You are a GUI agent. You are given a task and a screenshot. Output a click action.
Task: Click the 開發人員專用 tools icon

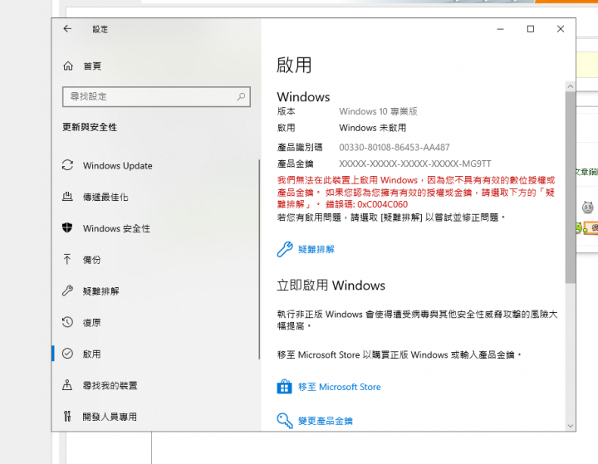[67, 417]
